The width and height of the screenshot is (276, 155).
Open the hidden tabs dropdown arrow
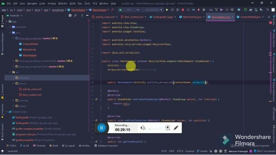(269, 17)
